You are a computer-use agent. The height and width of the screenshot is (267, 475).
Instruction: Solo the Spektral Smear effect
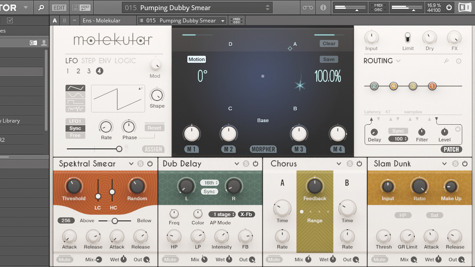click(x=140, y=164)
